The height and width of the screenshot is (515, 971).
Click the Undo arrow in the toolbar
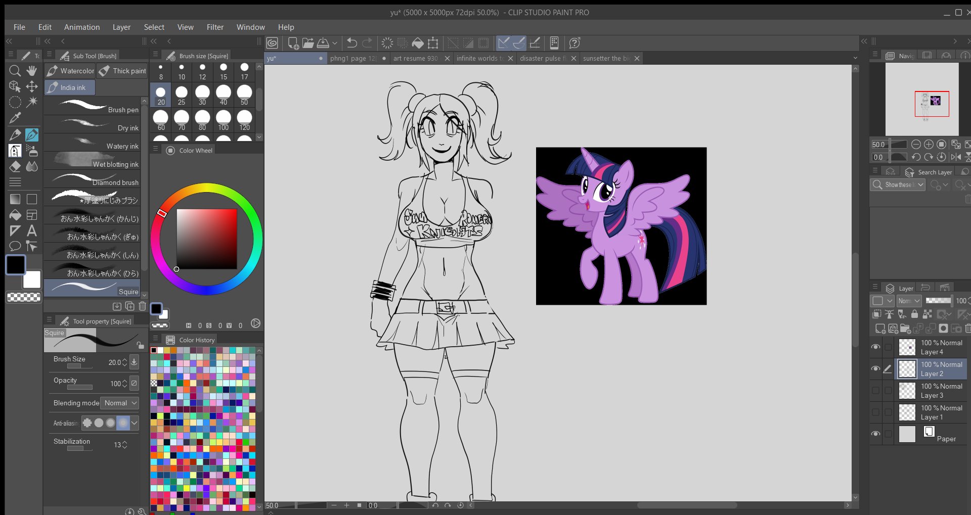coord(352,43)
